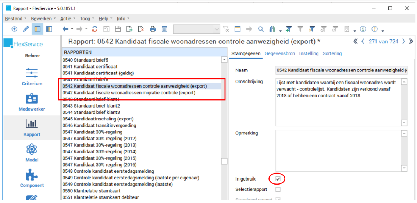The height and width of the screenshot is (203, 417).
Task: Open the Criterium section in sidebar
Action: pos(32,76)
